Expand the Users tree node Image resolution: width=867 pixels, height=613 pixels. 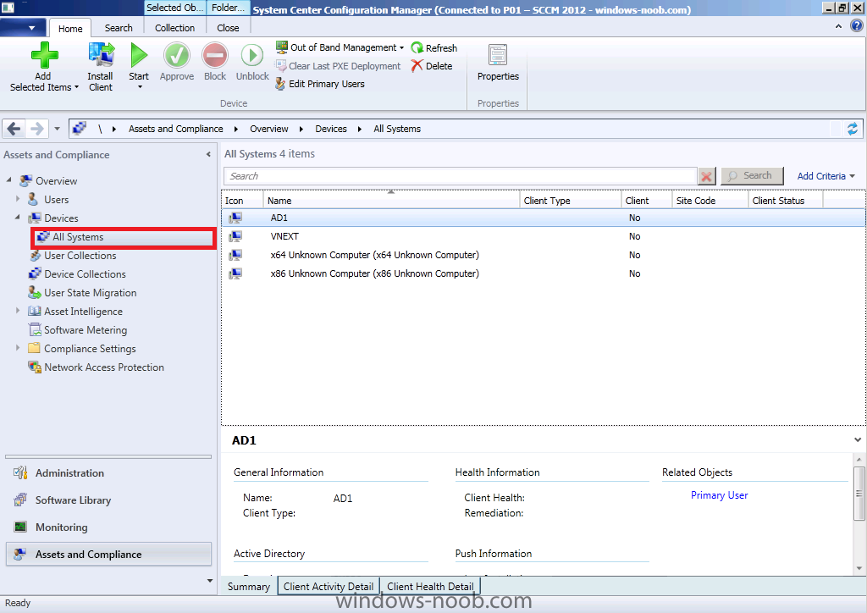(x=18, y=198)
